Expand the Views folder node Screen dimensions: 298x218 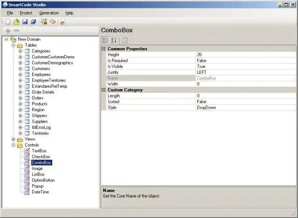[14, 139]
